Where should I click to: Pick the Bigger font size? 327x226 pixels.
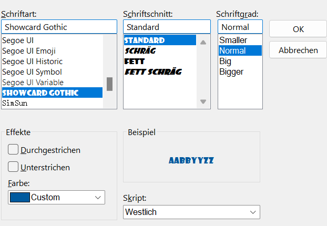point(231,71)
